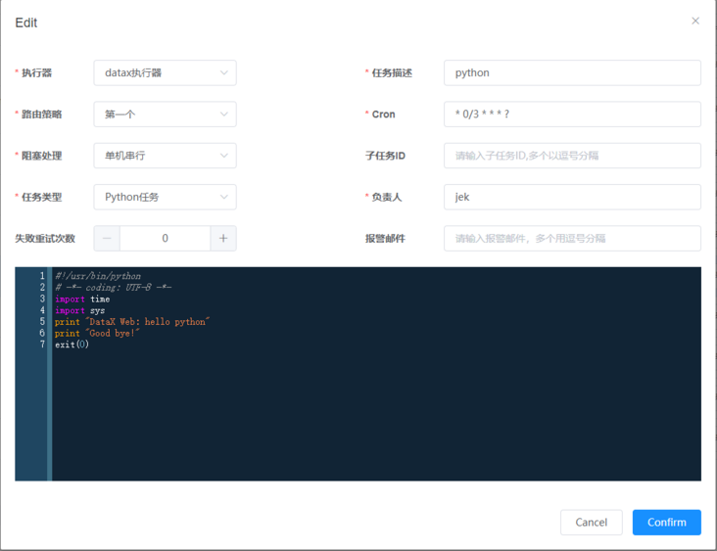Focus the 子任务ID input field
Screen dimensions: 717x551
coord(571,156)
